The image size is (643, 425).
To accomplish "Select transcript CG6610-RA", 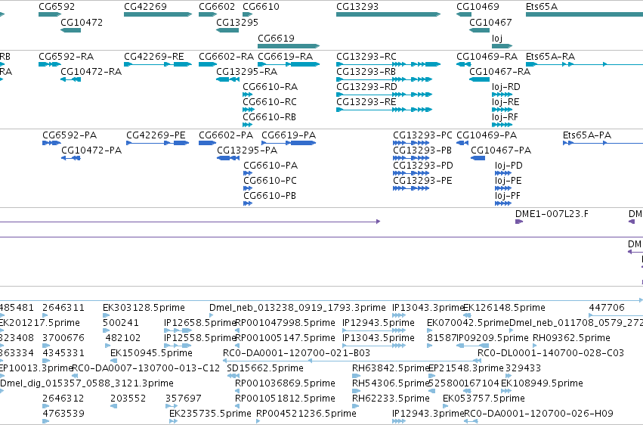I will pyautogui.click(x=270, y=87).
